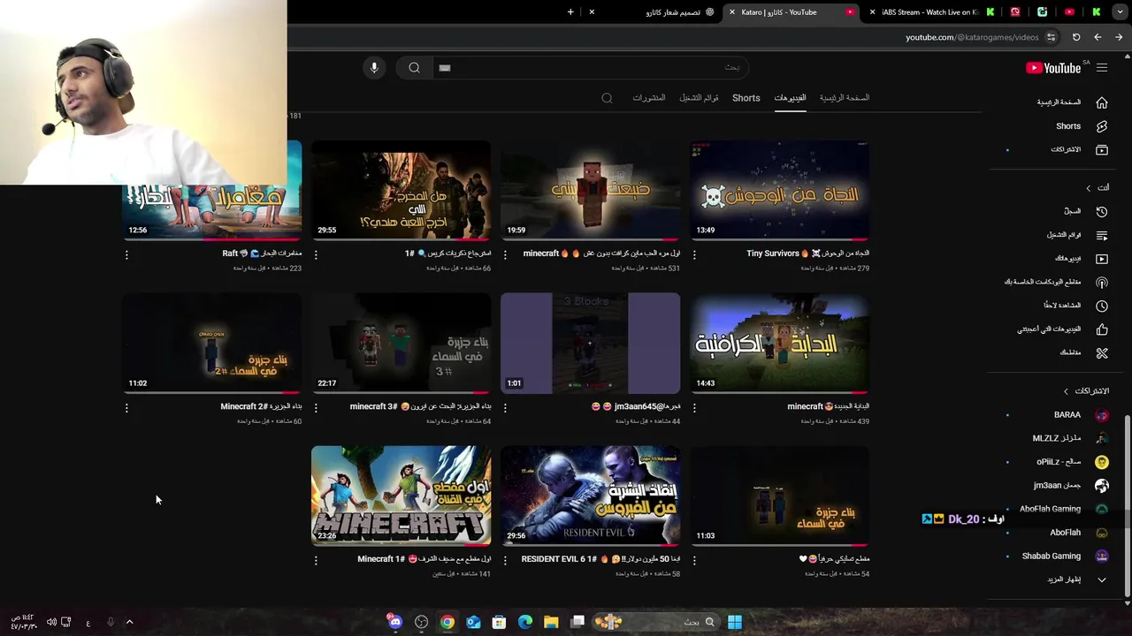This screenshot has height=636, width=1132.
Task: Click the browser back arrow
Action: pyautogui.click(x=1098, y=37)
